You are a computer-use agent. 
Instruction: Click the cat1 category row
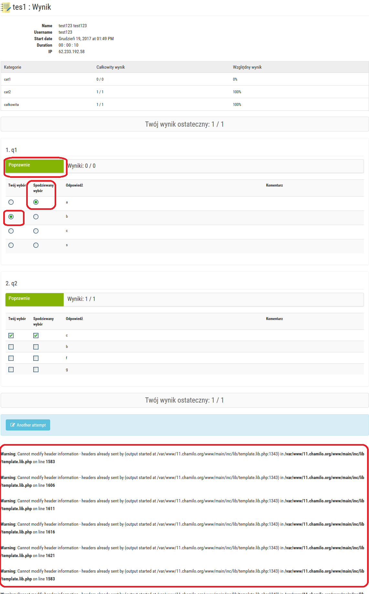(x=184, y=79)
